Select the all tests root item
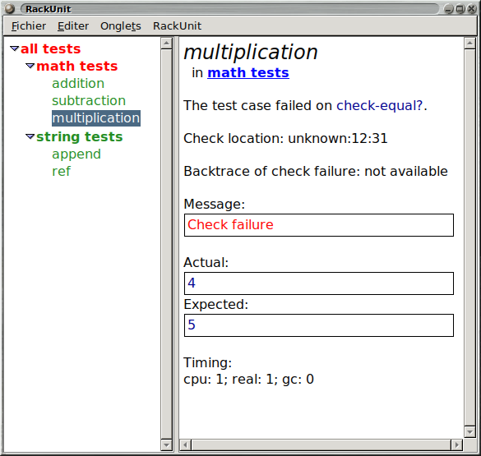The width and height of the screenshot is (481, 456). 51,48
